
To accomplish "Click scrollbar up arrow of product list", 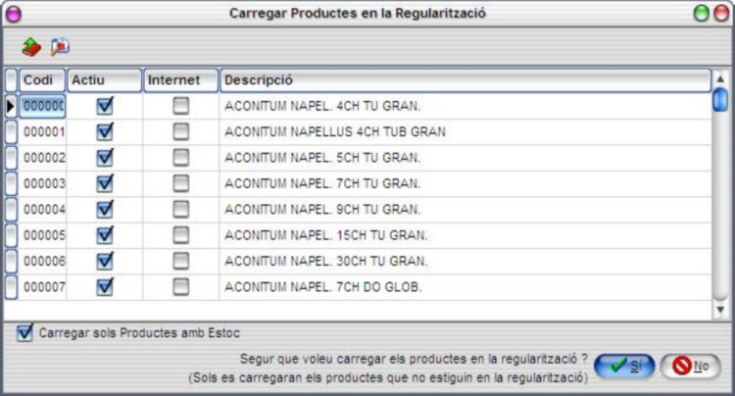I will [720, 78].
